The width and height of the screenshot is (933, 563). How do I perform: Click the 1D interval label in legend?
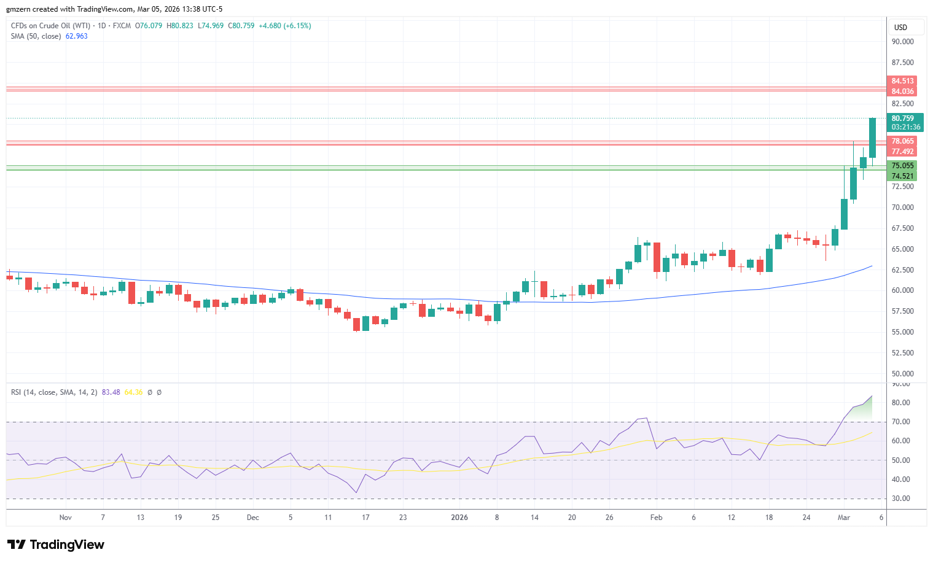[x=102, y=26]
